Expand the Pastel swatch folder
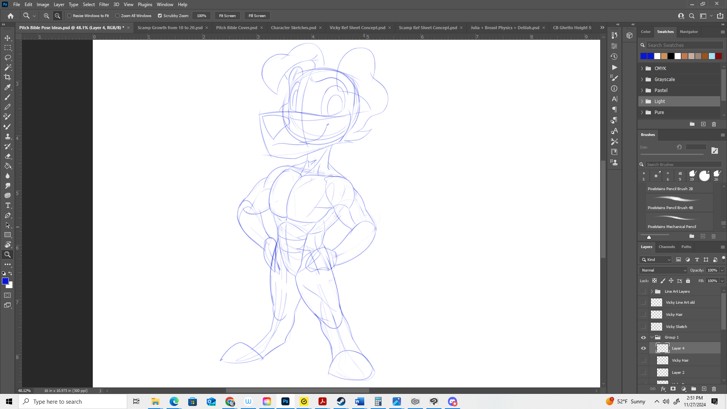This screenshot has height=409, width=727. click(x=642, y=91)
